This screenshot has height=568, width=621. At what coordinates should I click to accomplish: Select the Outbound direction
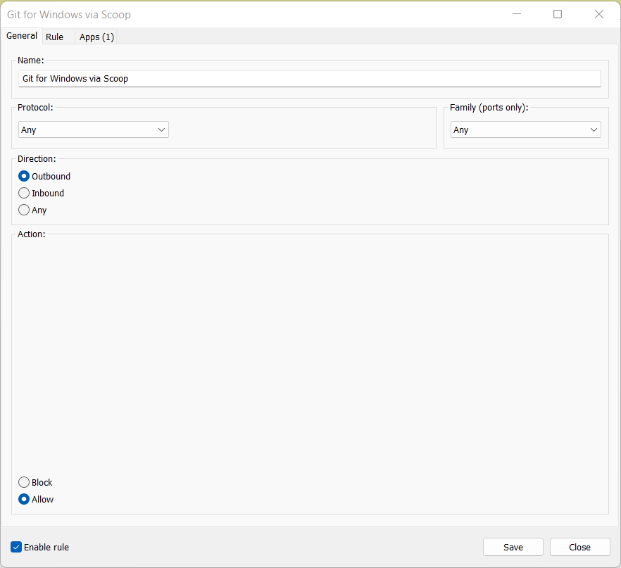[x=23, y=176]
